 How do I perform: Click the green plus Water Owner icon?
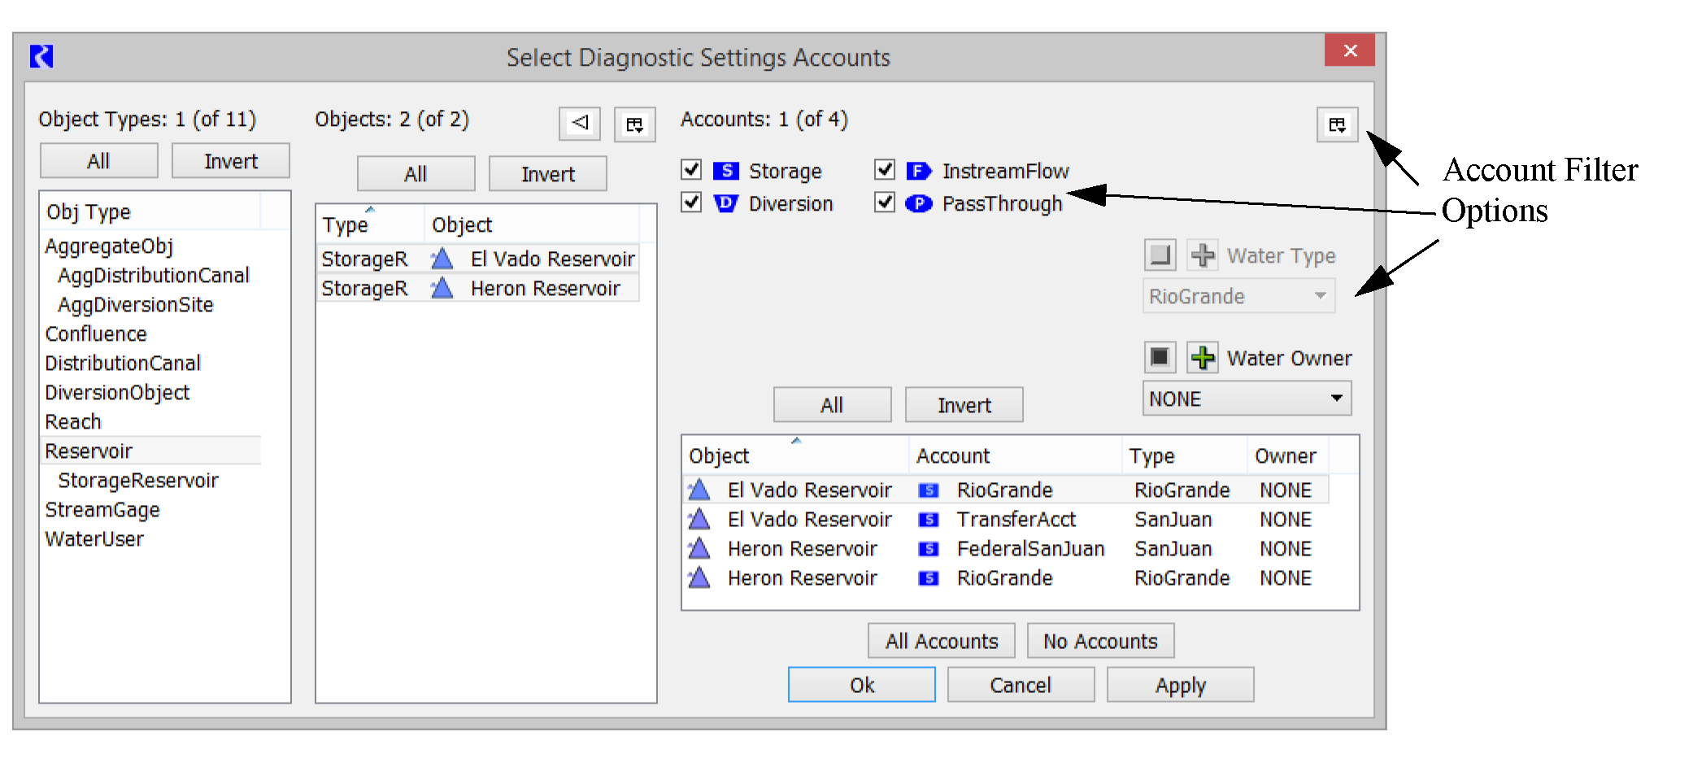(x=1202, y=358)
